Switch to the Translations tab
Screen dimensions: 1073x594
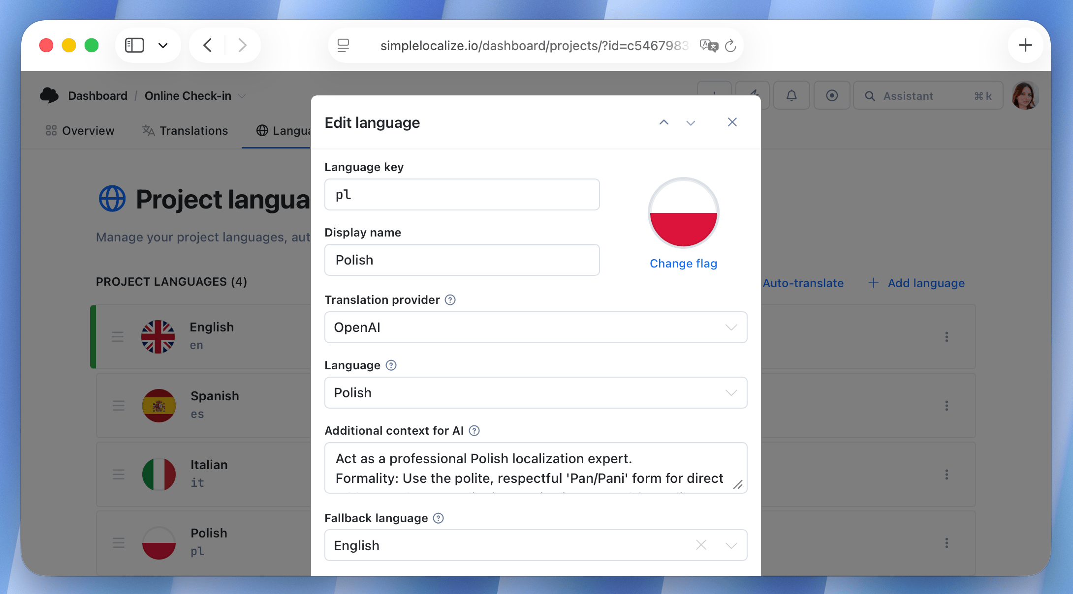pos(185,131)
